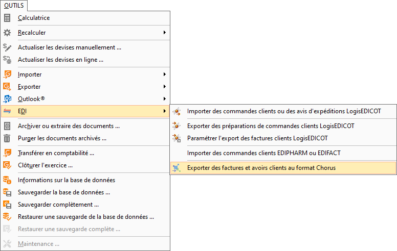This screenshot has width=397, height=251.
Task: Click the LogisEDICOT invoice export settings icon
Action: point(177,138)
